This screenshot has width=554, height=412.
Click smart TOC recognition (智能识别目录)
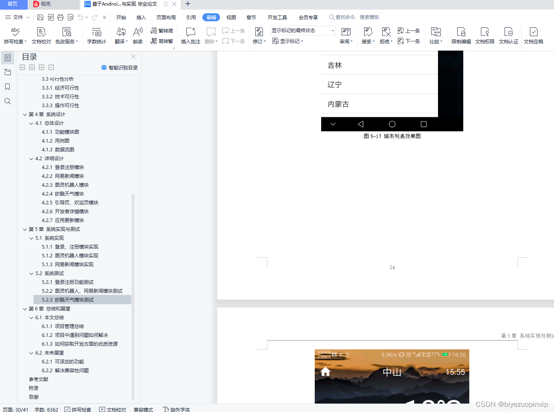pyautogui.click(x=120, y=67)
